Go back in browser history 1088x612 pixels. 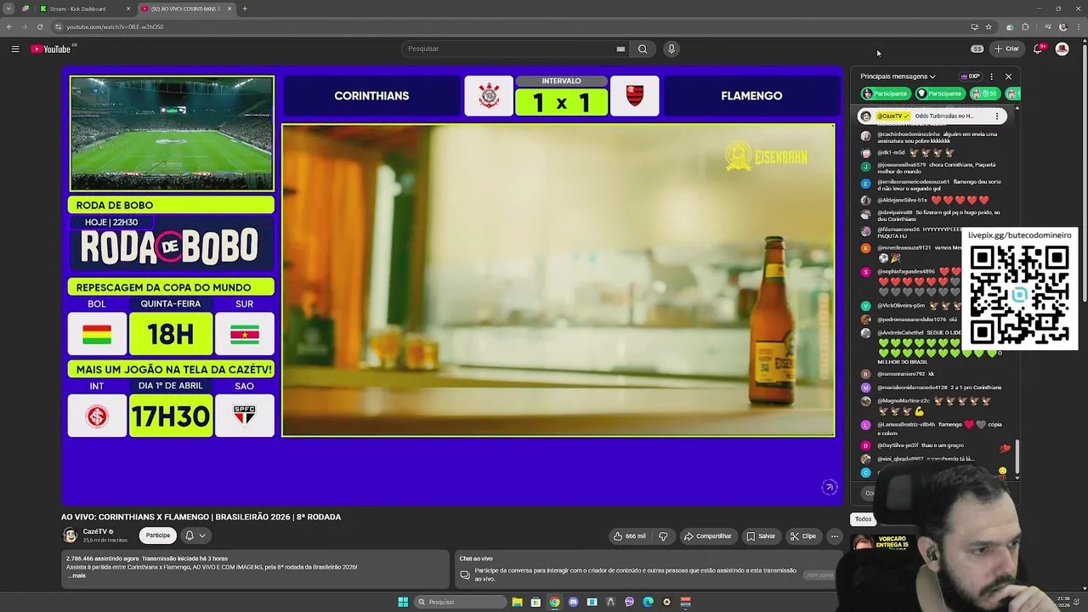click(x=9, y=26)
